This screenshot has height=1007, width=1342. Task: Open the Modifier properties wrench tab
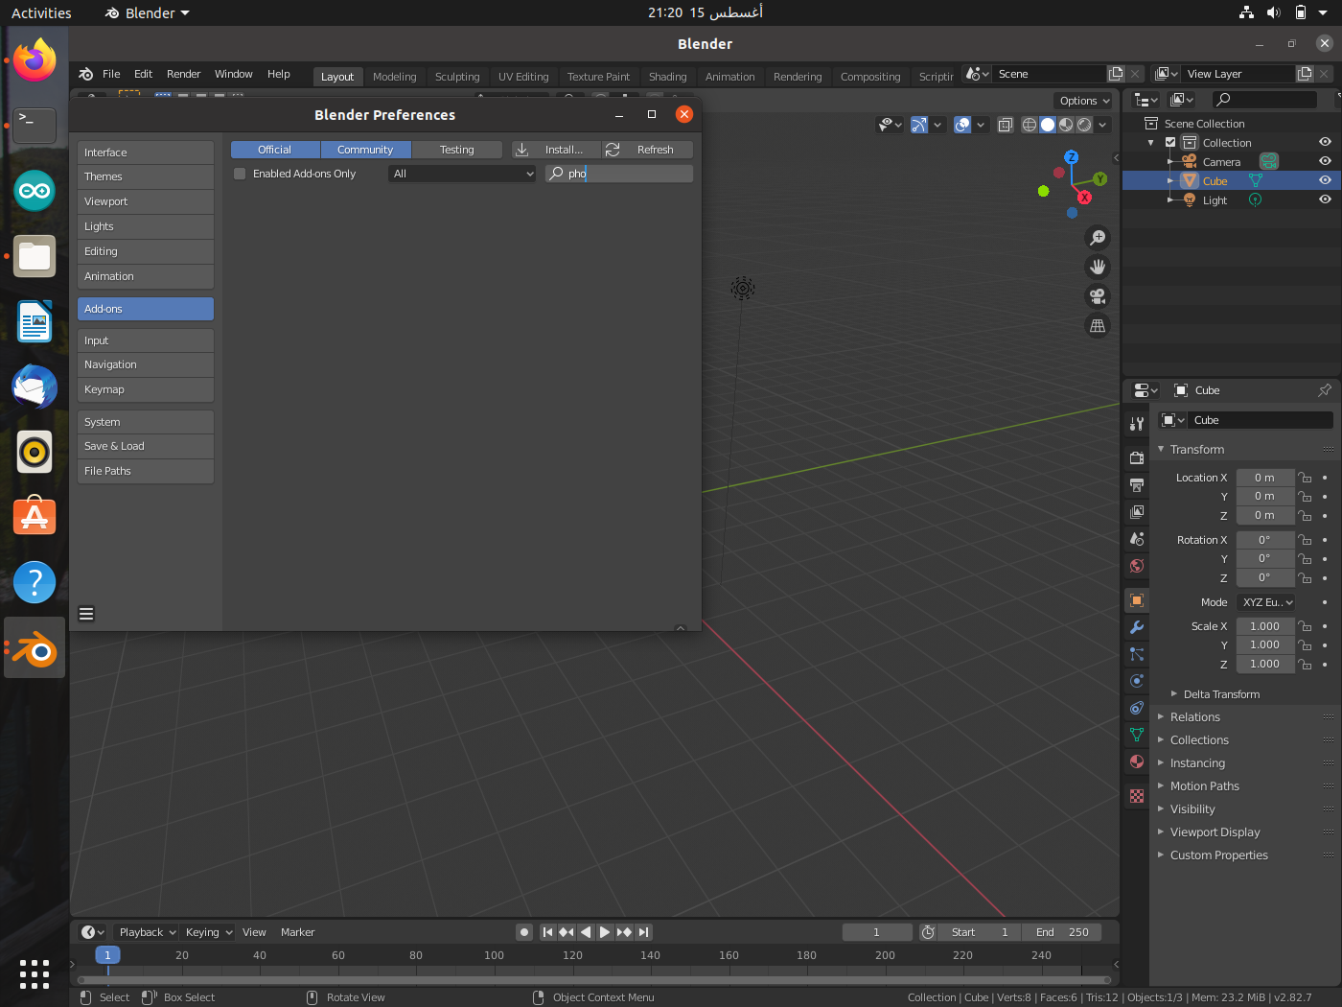pyautogui.click(x=1137, y=627)
